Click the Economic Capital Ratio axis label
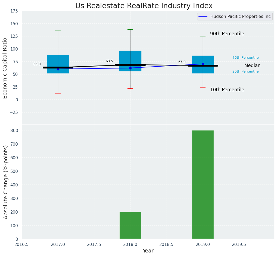 tap(5, 68)
